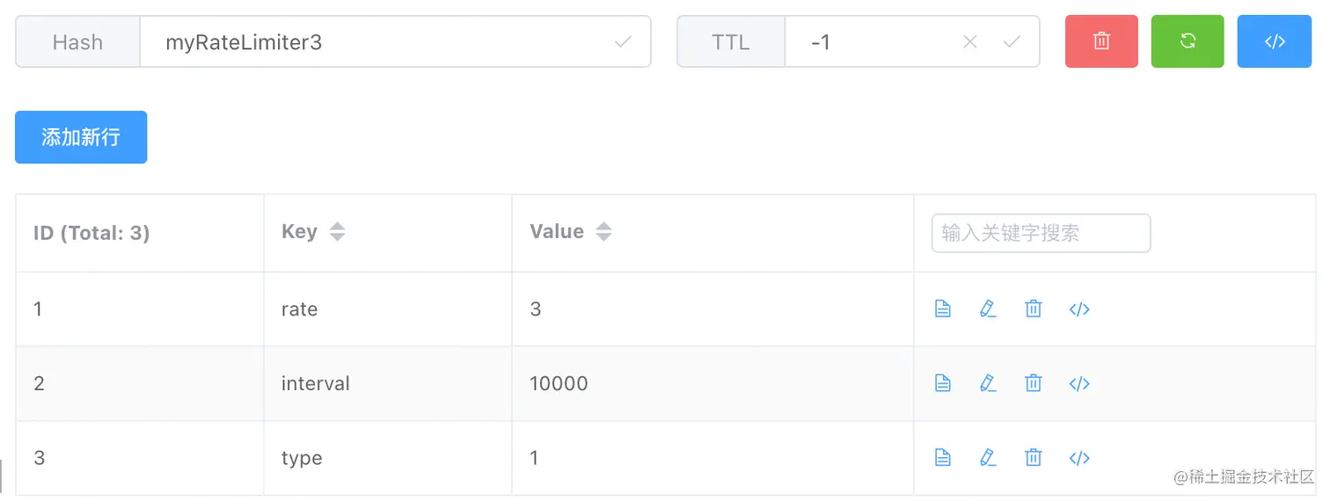Image resolution: width=1330 pixels, height=501 pixels.
Task: Edit the rate row value
Action: tap(988, 309)
